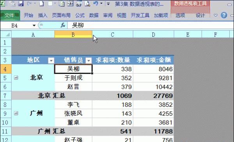234x142 pixels.
Task: Switch to the 页面布局 tab
Action: tap(61, 15)
